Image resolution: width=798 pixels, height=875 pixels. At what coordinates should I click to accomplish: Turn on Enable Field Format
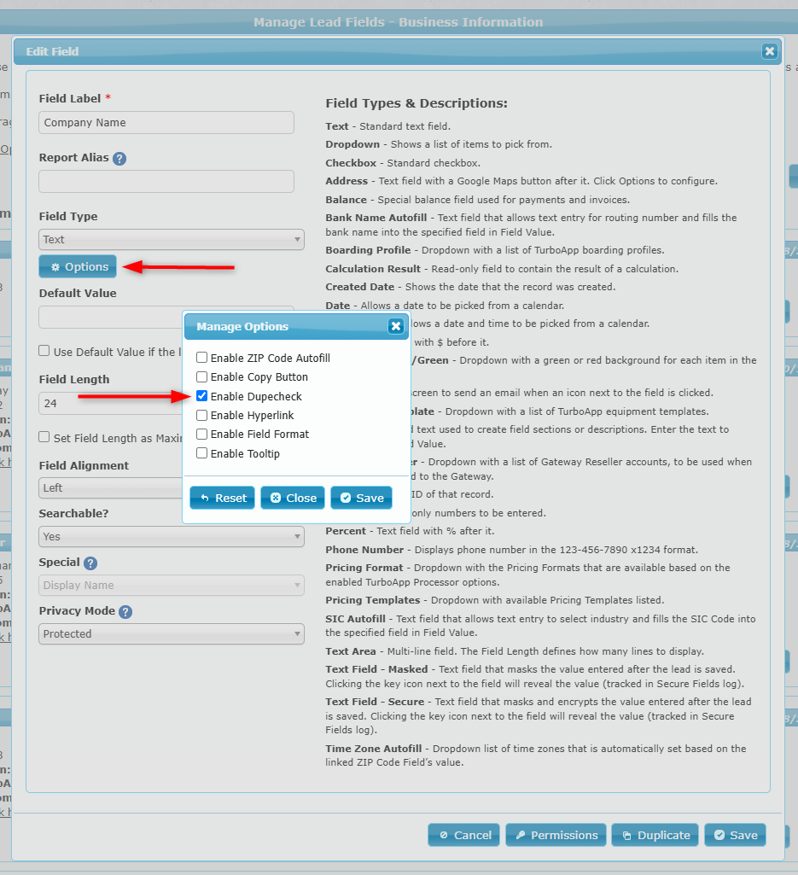point(202,435)
